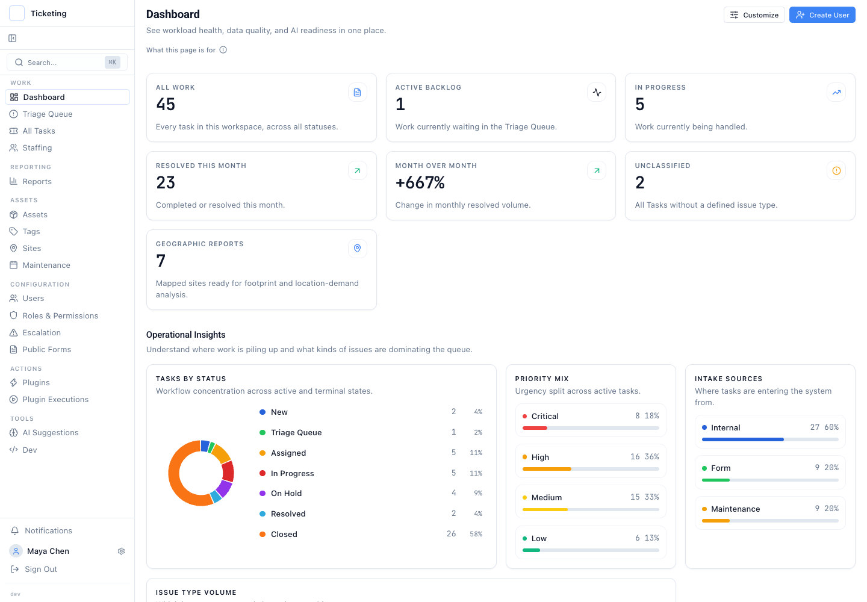Click the Unclassified warning icon
The image size is (867, 602).
tap(836, 170)
